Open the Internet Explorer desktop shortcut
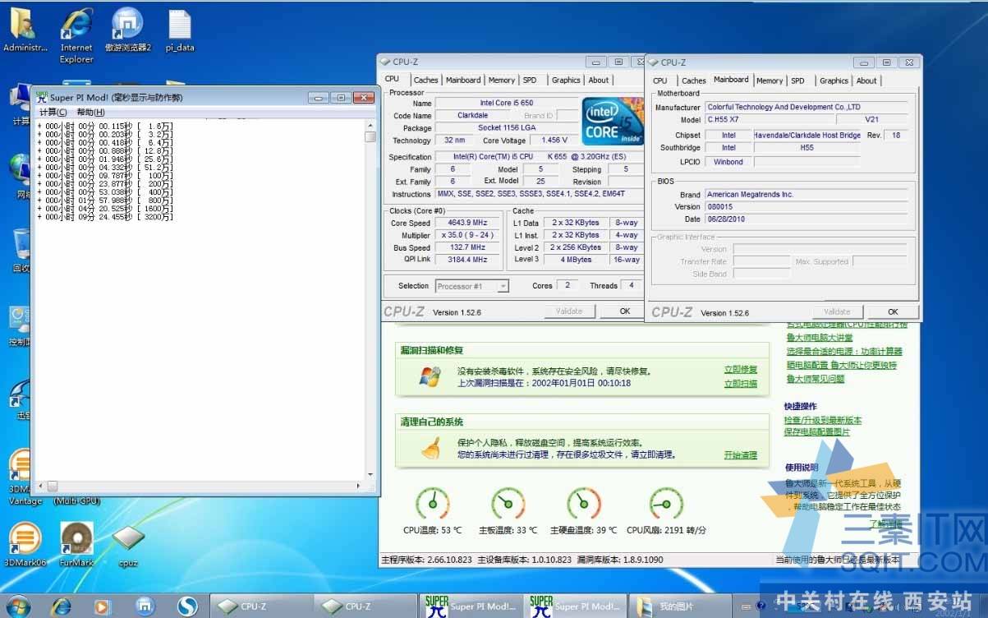The height and width of the screenshot is (618, 988). pyautogui.click(x=76, y=35)
